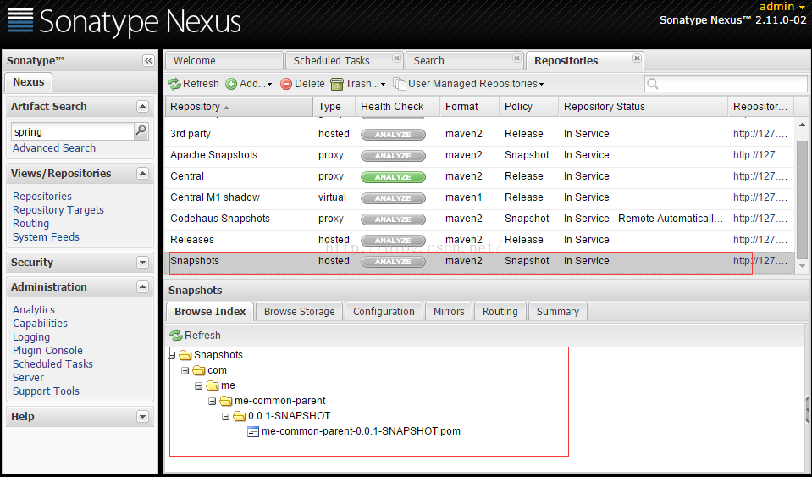Open the Support Tools link

(x=46, y=391)
